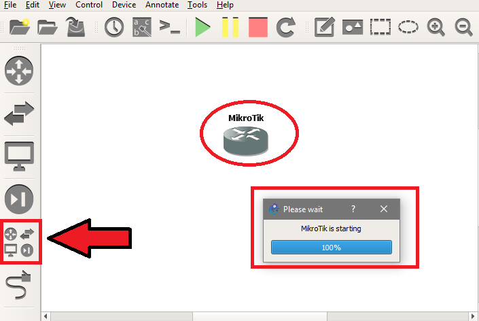Open the Annotate menu
Screen dimensions: 479x321
[162, 5]
